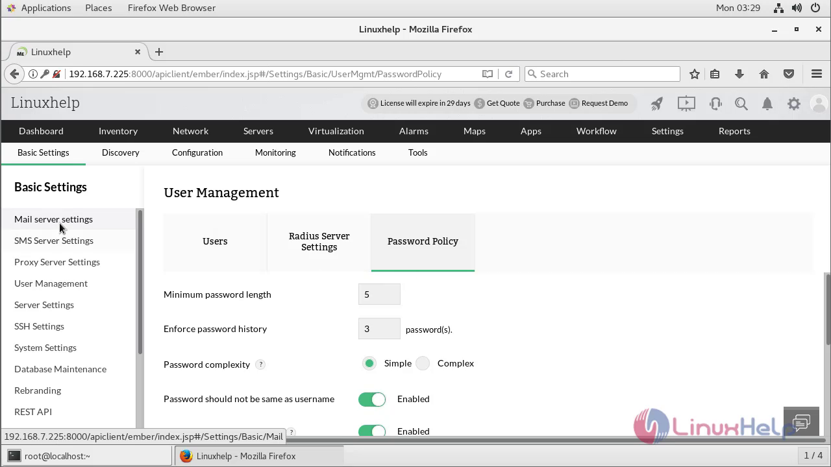Open the Inventory menu
The image size is (831, 467).
coord(118,131)
